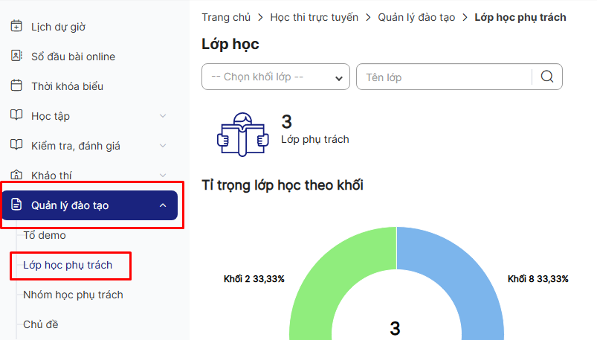The width and height of the screenshot is (597, 340).
Task: Click the Tên lớp search field
Action: (444, 77)
